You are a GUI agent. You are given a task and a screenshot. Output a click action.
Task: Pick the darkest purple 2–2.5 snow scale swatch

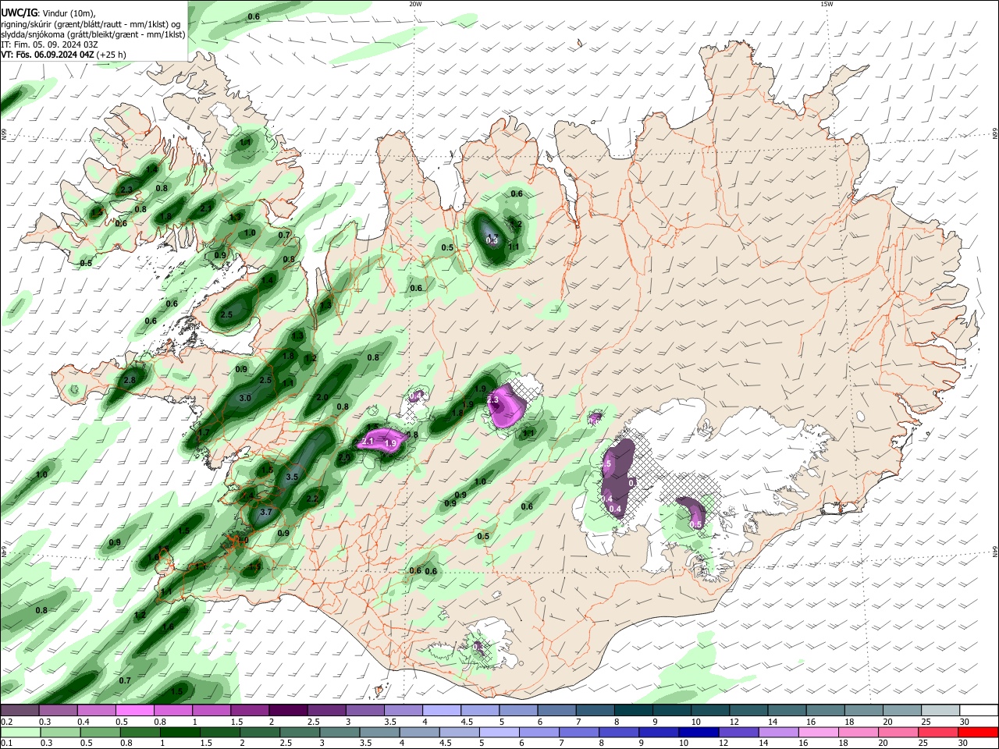point(287,710)
